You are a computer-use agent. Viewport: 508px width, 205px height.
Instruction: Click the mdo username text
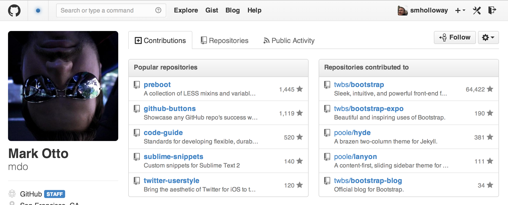click(18, 166)
